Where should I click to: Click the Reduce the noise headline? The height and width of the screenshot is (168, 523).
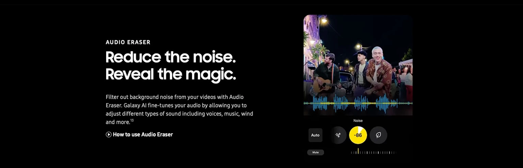pos(171,57)
